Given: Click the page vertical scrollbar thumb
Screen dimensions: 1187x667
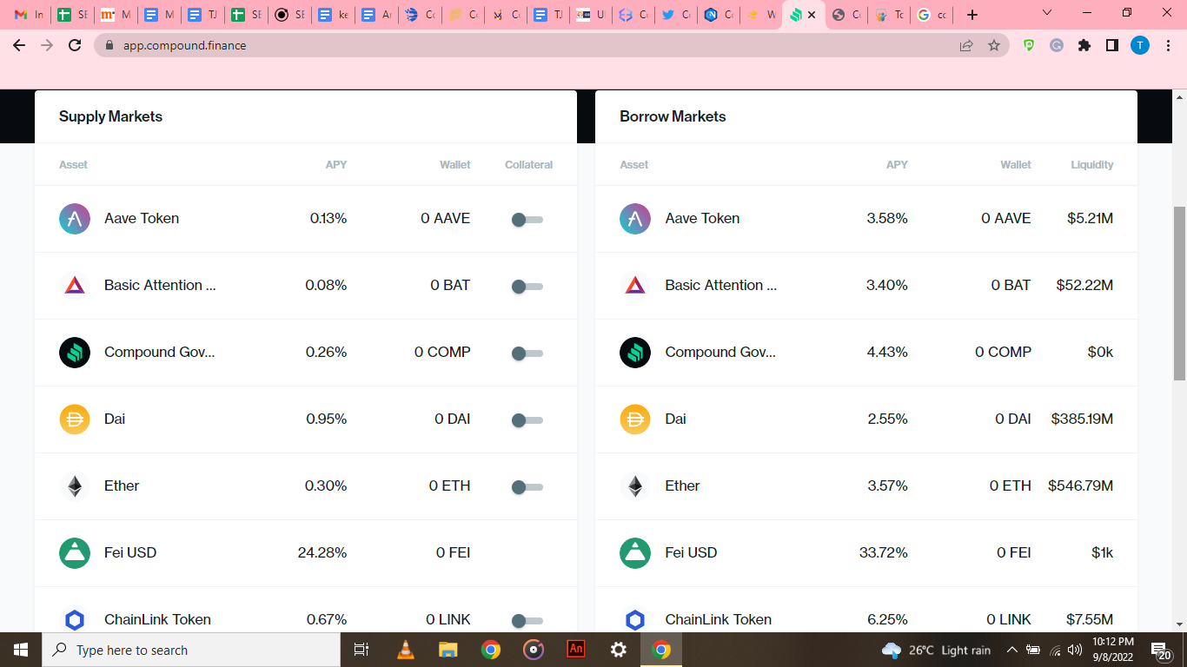Looking at the screenshot, I should (x=1179, y=293).
